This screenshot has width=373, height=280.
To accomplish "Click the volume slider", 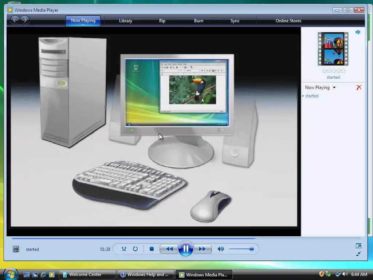I will point(242,249).
